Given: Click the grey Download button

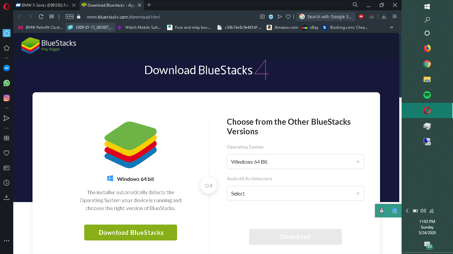Looking at the screenshot, I should pyautogui.click(x=295, y=237).
